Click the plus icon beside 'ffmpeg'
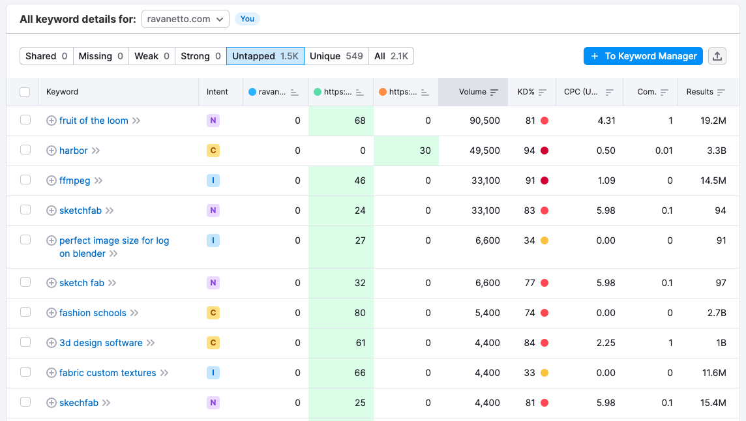Viewport: 746px width, 421px height. point(52,181)
